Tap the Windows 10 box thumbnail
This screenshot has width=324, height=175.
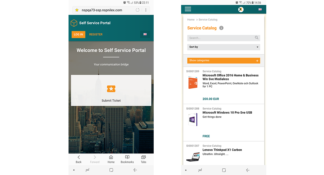click(192, 119)
